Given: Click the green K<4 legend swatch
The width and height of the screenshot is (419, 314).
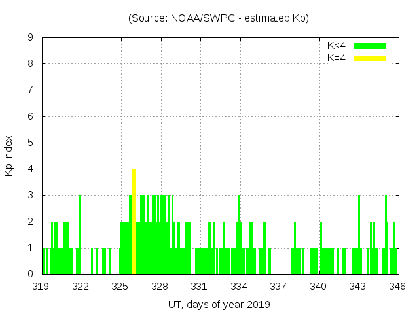Looking at the screenshot, I should pos(370,46).
